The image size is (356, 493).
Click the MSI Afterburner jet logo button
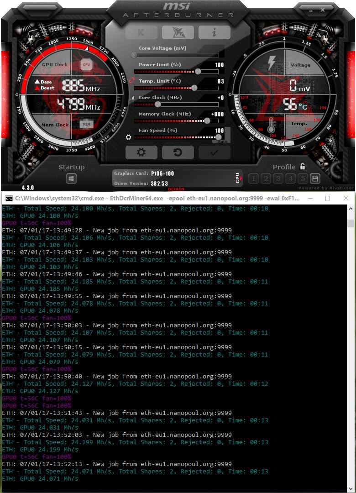click(x=178, y=32)
